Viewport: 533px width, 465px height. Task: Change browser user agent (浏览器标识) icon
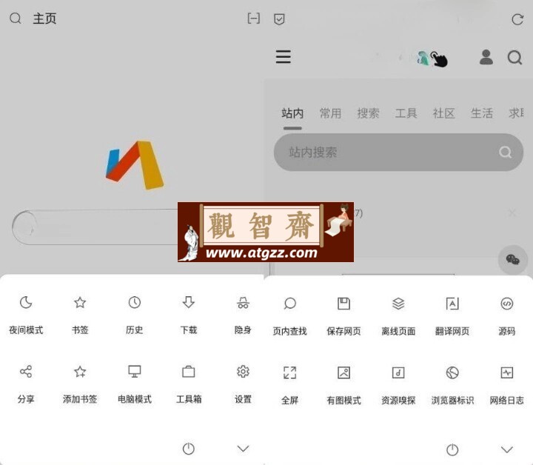(452, 372)
